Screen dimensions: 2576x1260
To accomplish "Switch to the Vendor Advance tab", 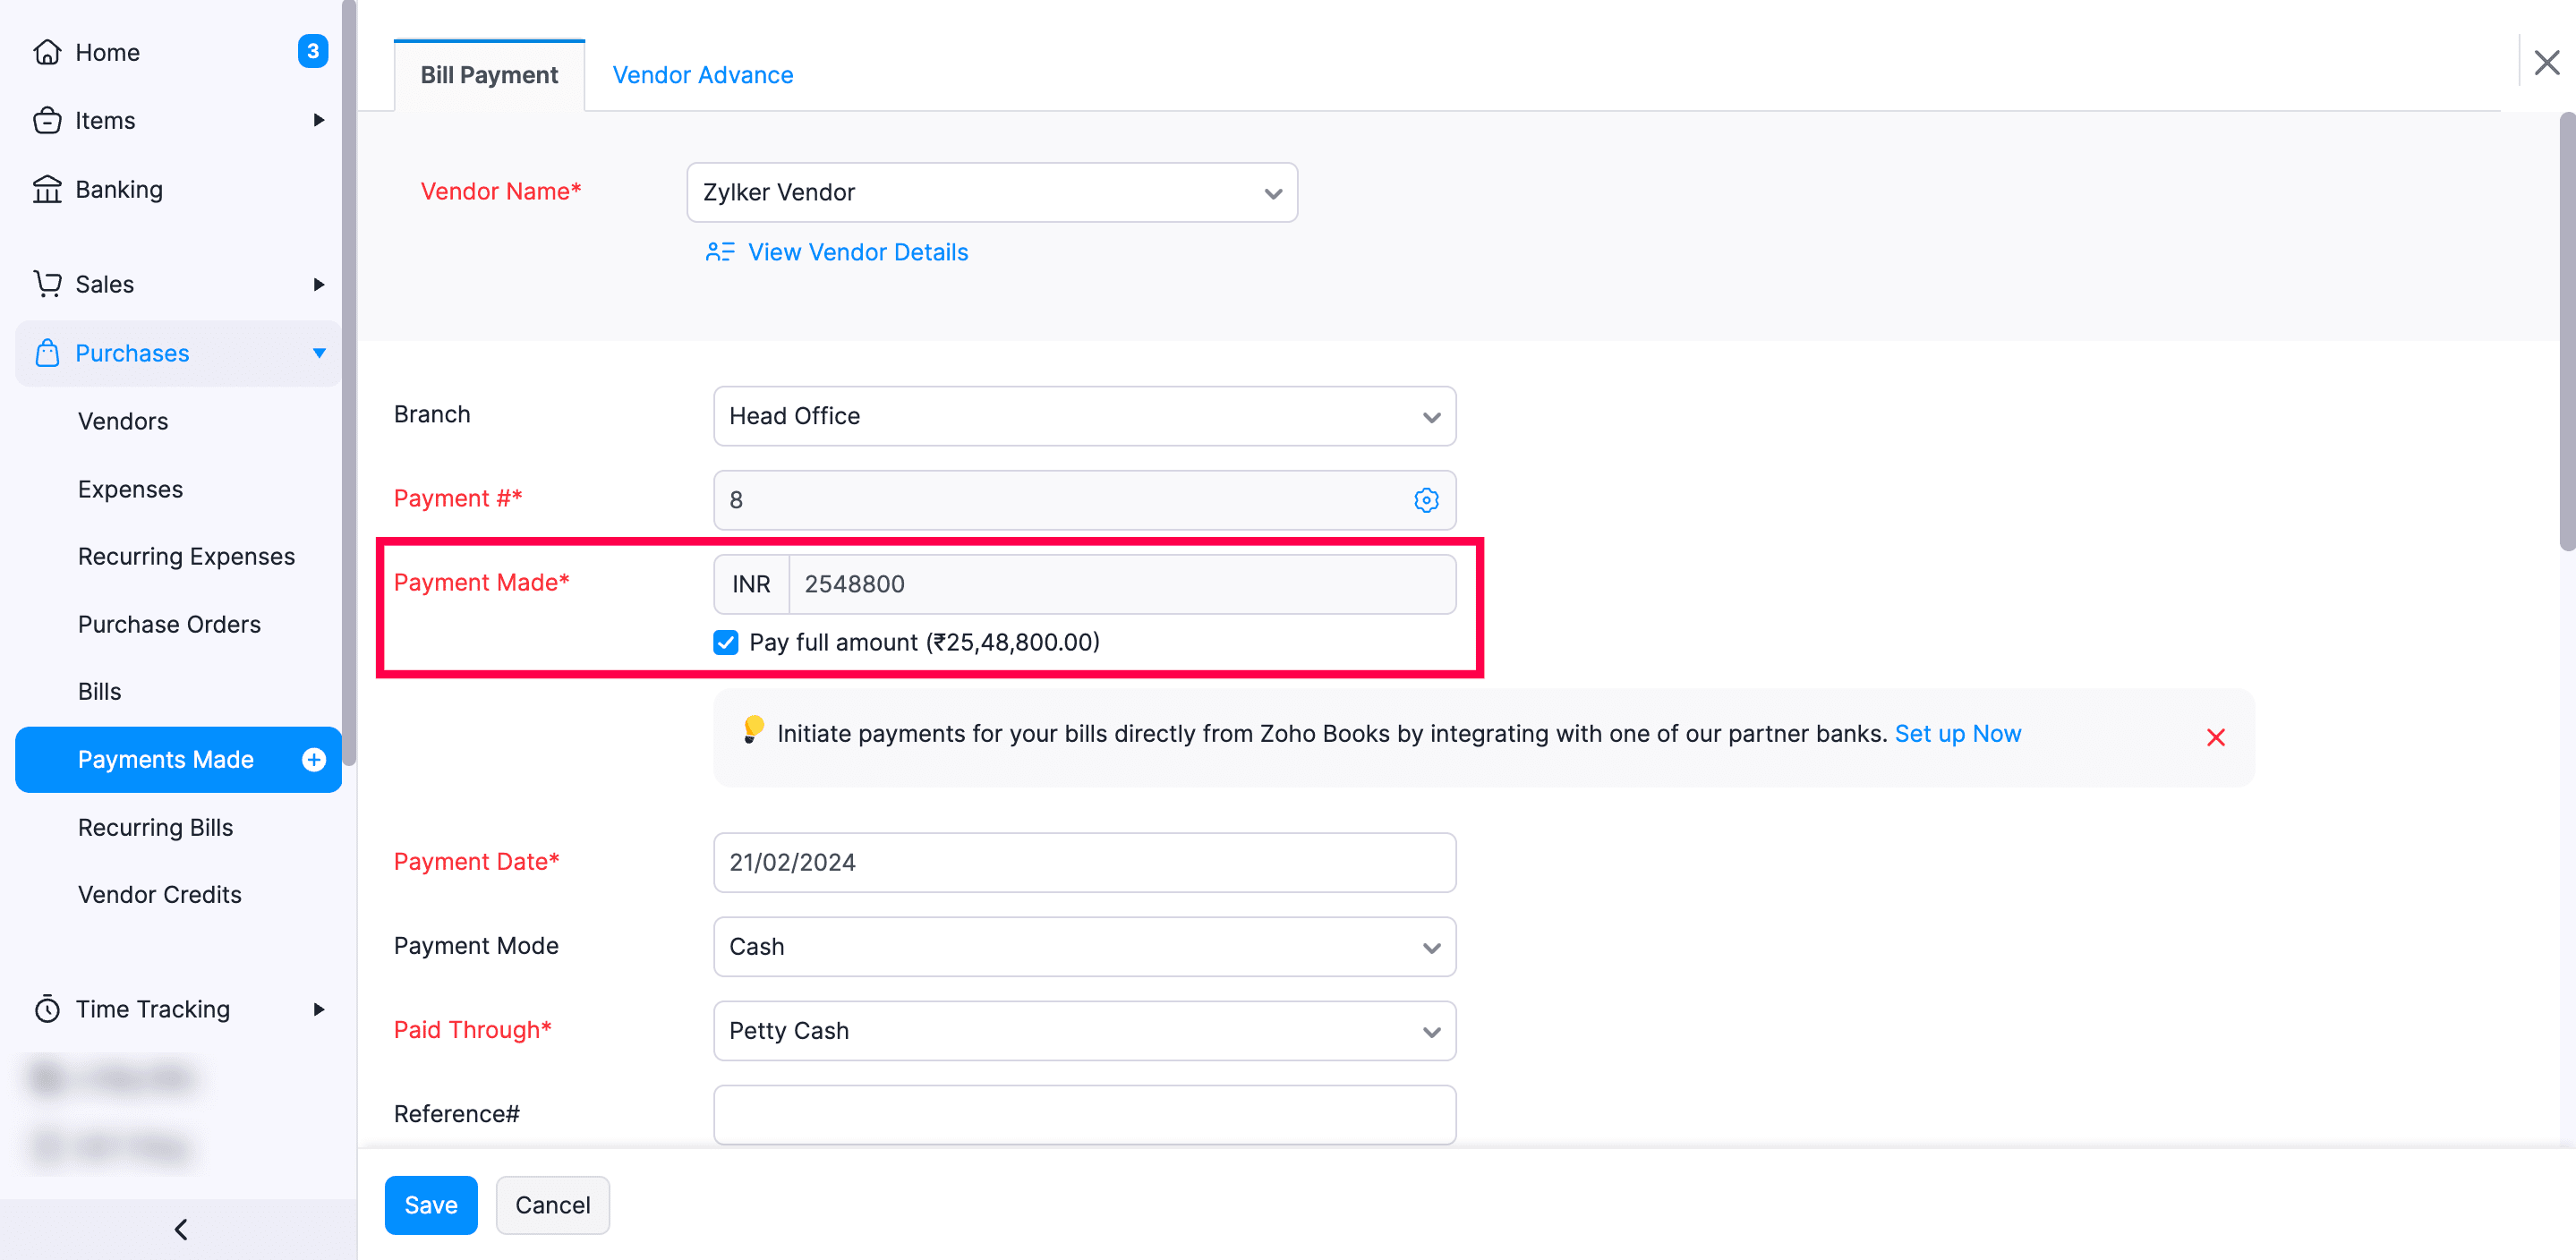I will 702,74.
